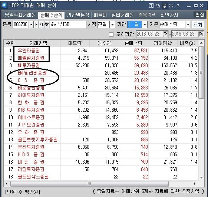Open the 기간별분석 tab

pyautogui.click(x=78, y=15)
